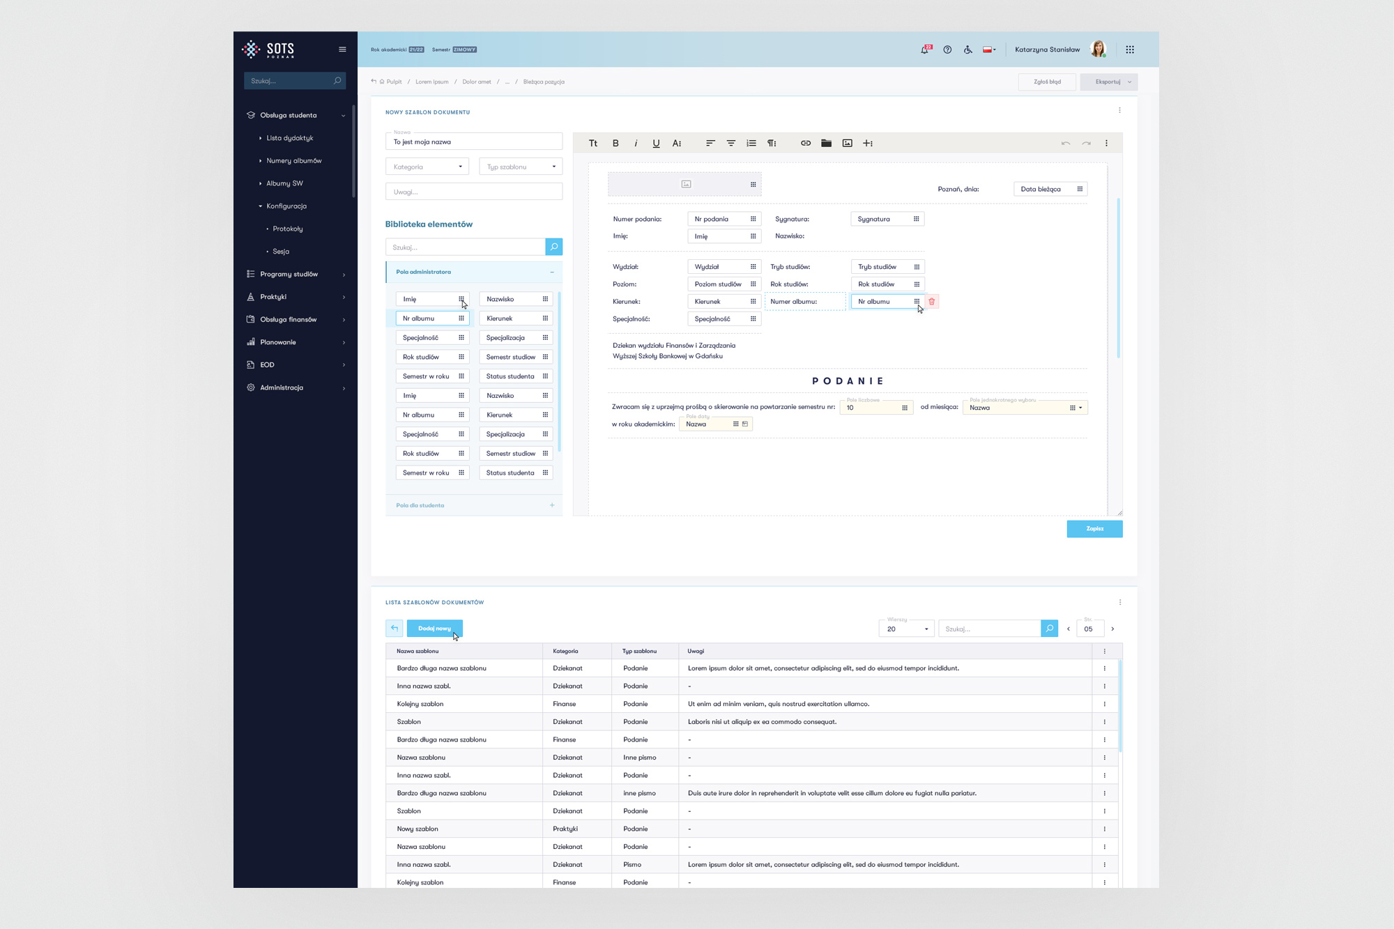Open notifications bell in the header

925,49
